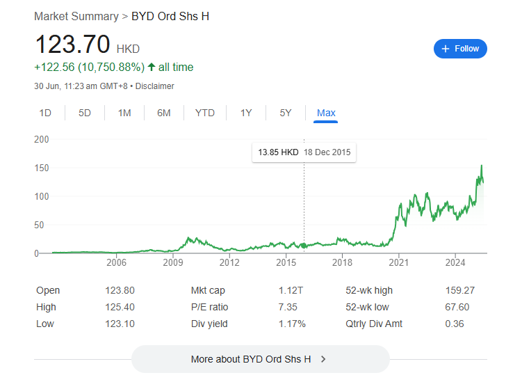Click the 52-wk high label
Screen dimensions: 522x389
[369, 290]
